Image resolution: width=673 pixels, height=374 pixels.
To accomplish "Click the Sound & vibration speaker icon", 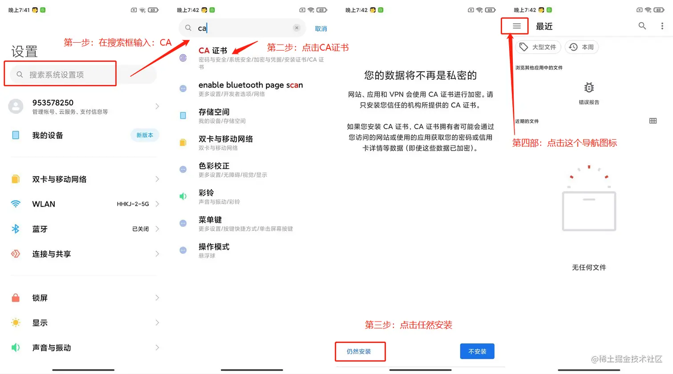I will [x=16, y=347].
